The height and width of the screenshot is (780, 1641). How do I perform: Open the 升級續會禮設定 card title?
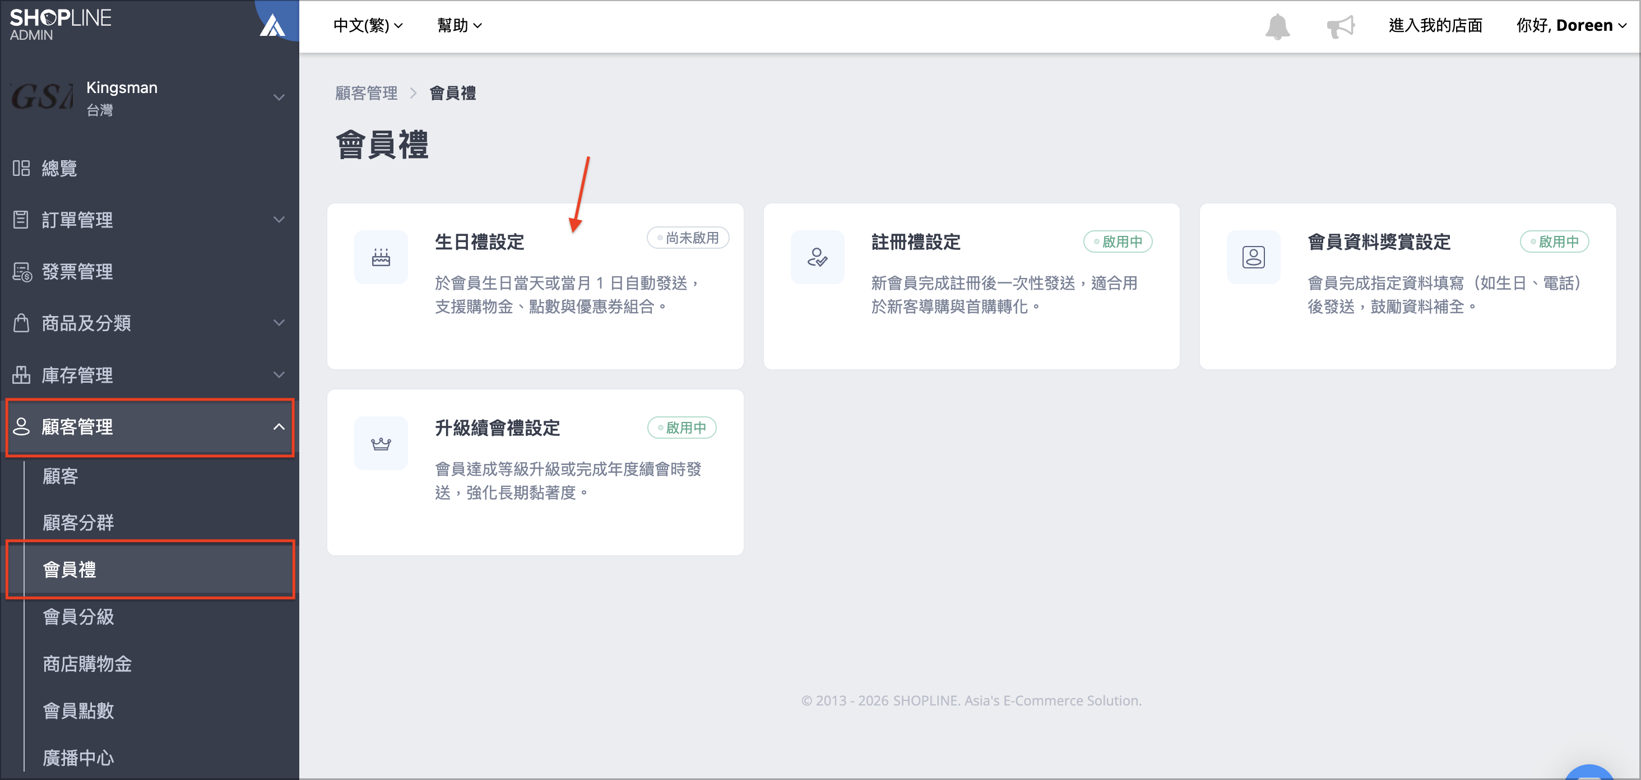click(x=498, y=428)
